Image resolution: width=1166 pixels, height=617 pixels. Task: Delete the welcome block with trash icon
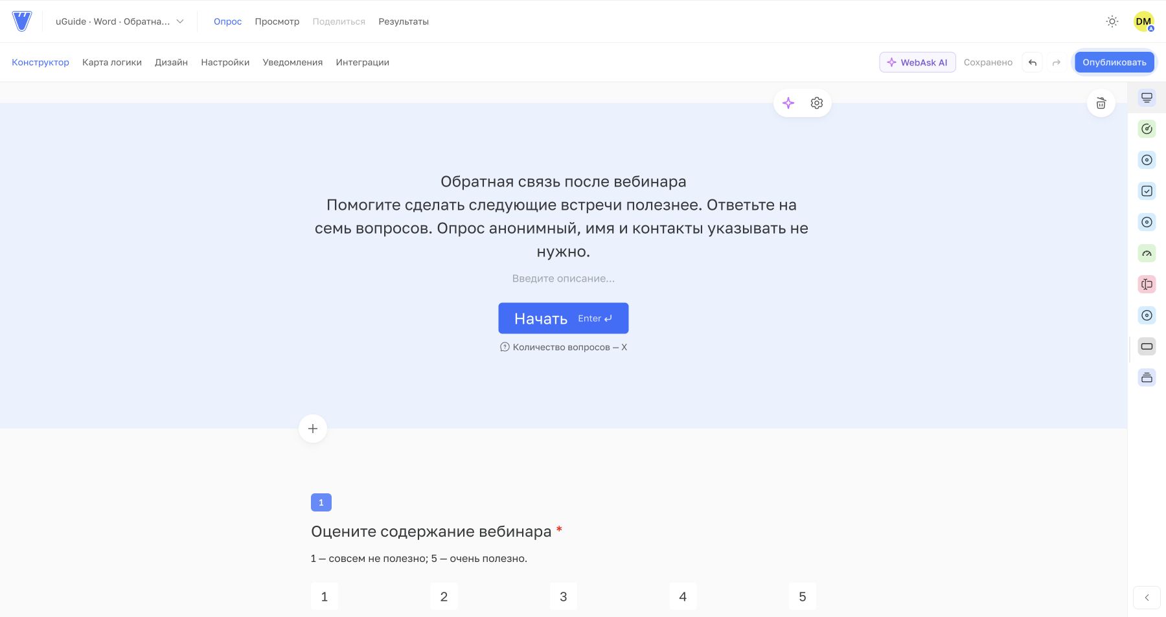click(1101, 103)
